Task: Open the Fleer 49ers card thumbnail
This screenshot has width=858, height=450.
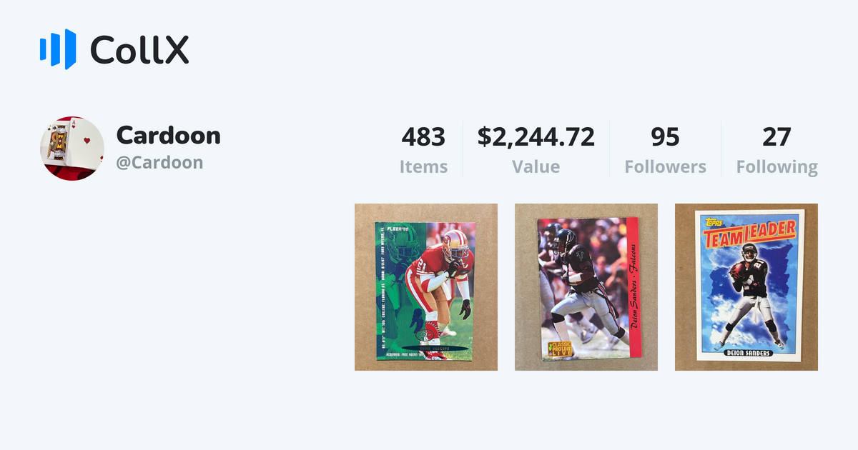Action: 426,286
